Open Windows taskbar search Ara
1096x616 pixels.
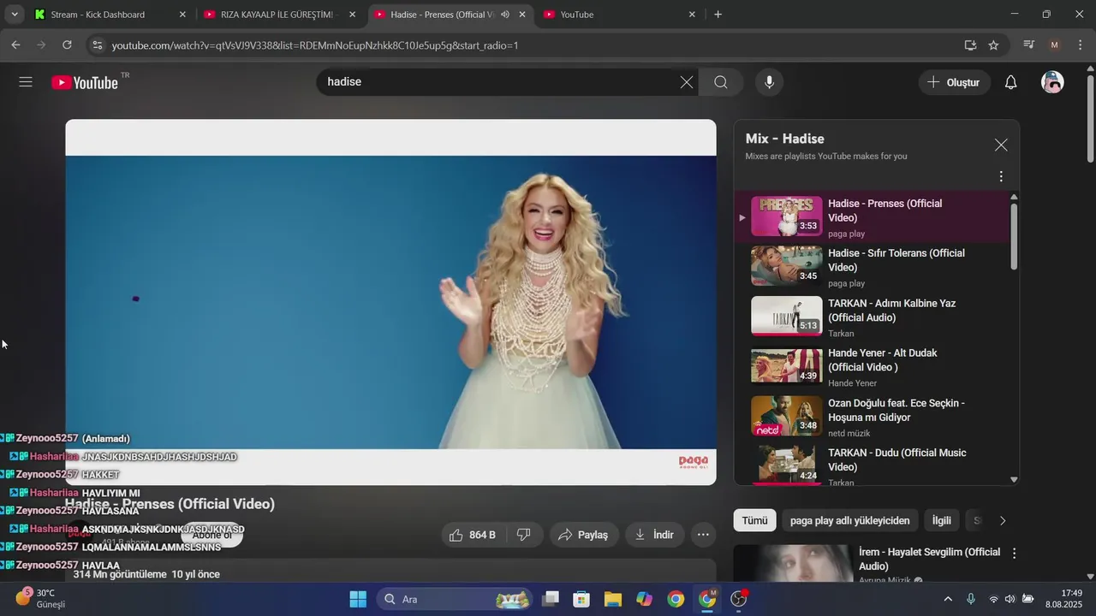click(x=455, y=599)
